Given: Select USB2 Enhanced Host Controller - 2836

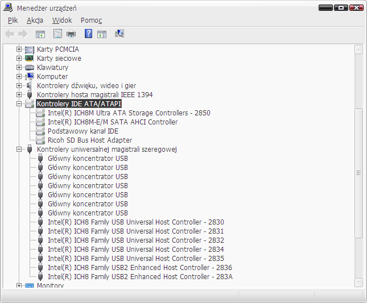Looking at the screenshot, I should pos(140,267).
